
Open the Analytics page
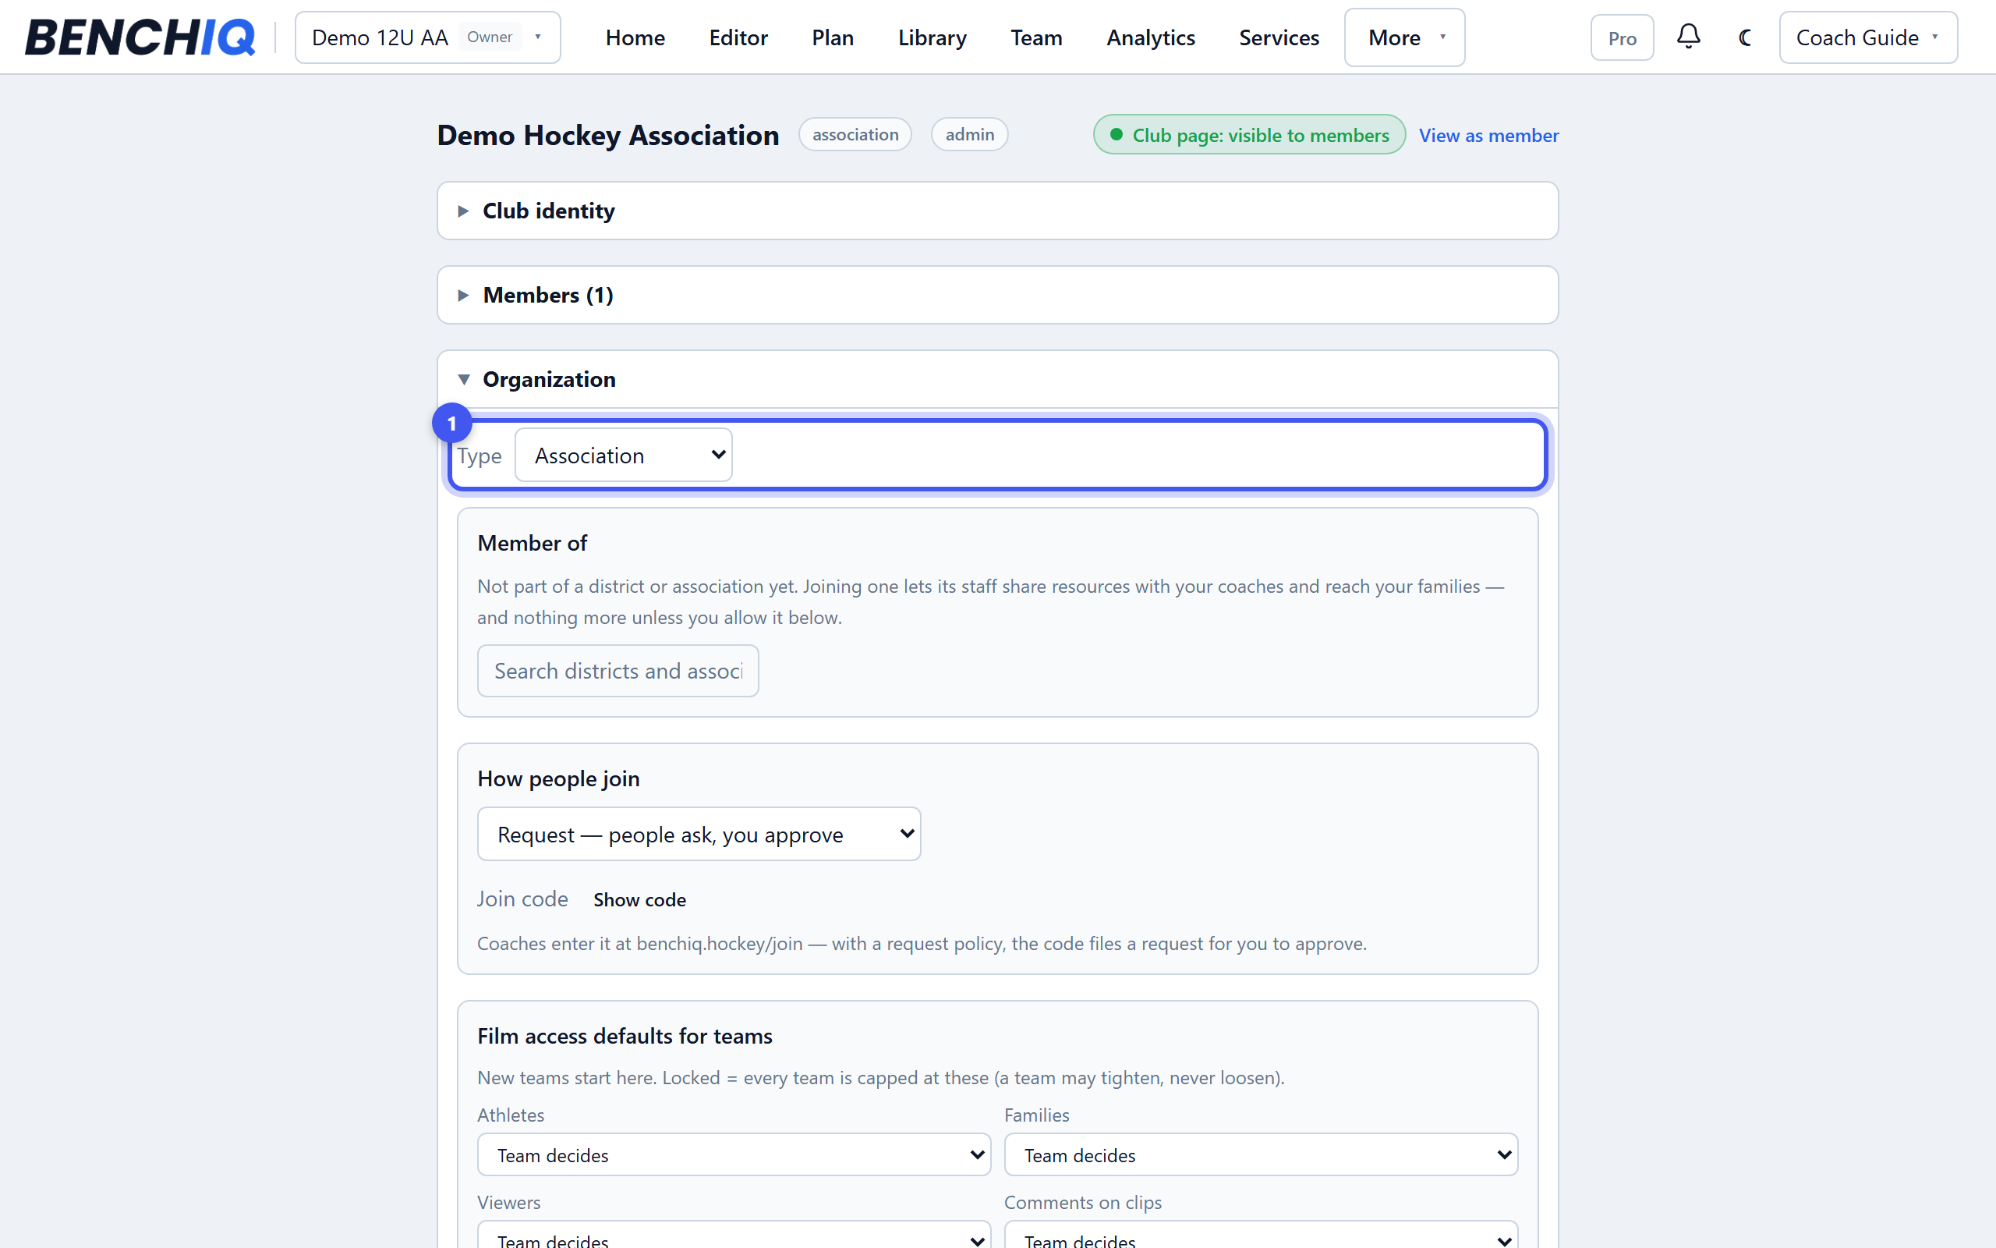(x=1150, y=37)
